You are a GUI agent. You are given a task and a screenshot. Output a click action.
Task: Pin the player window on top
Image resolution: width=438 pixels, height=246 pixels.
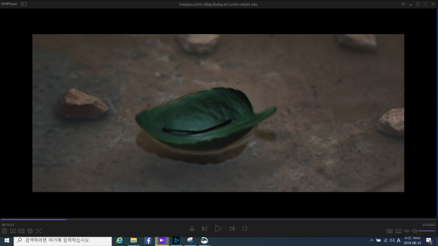(403, 4)
